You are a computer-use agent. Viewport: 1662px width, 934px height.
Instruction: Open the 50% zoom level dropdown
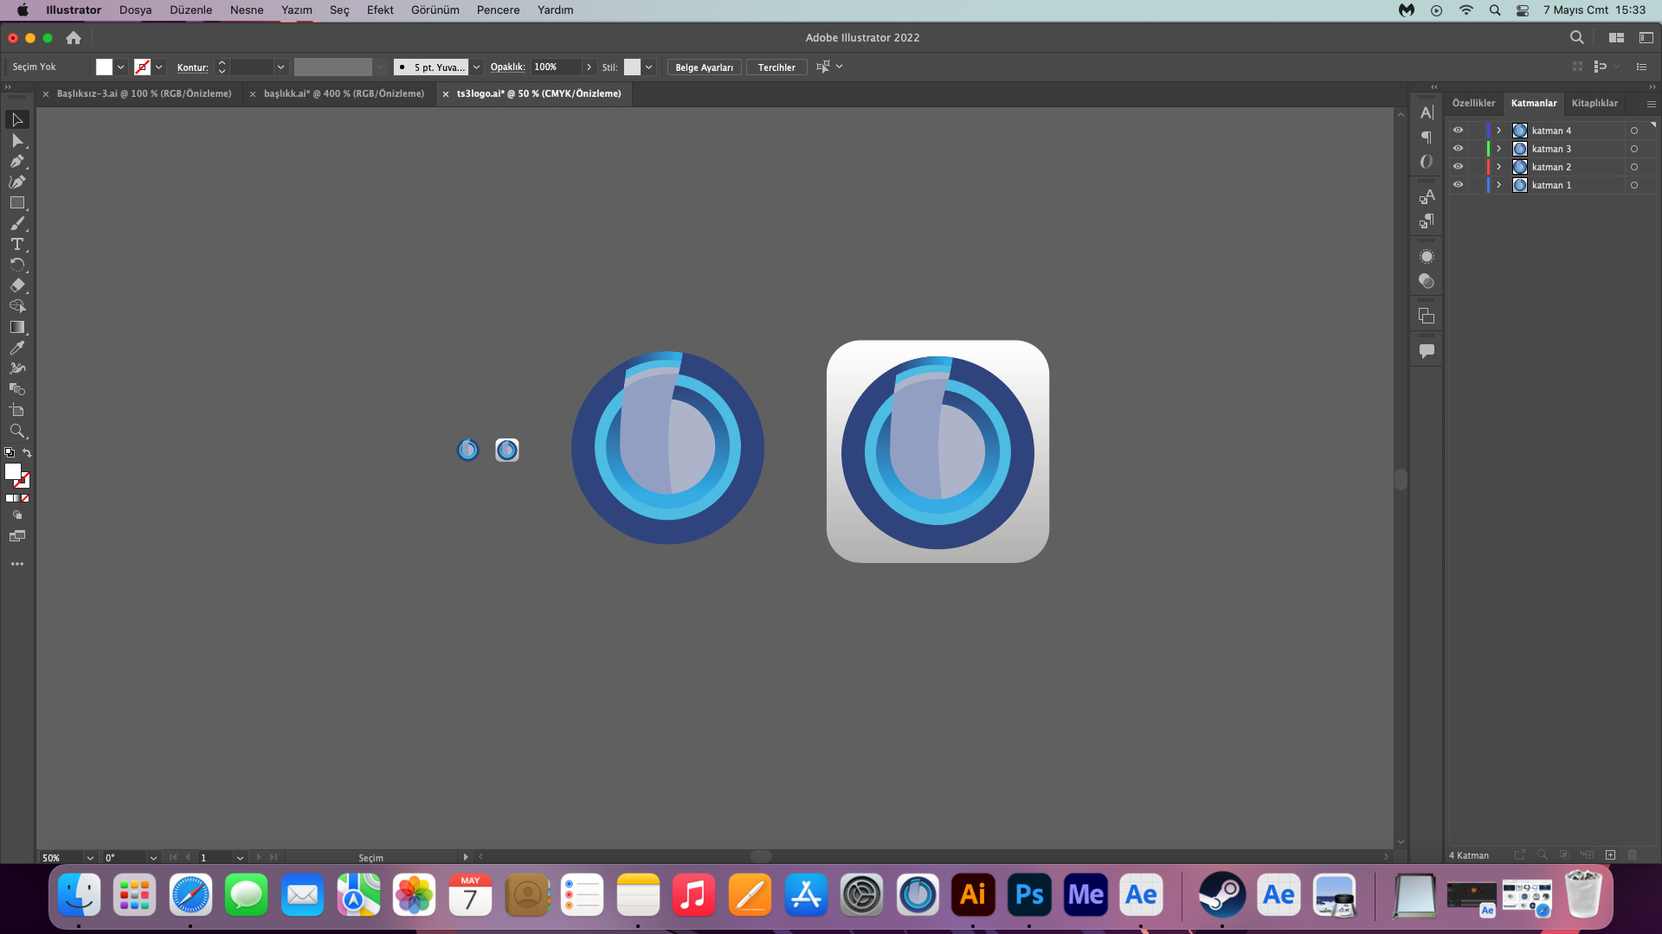(x=90, y=858)
